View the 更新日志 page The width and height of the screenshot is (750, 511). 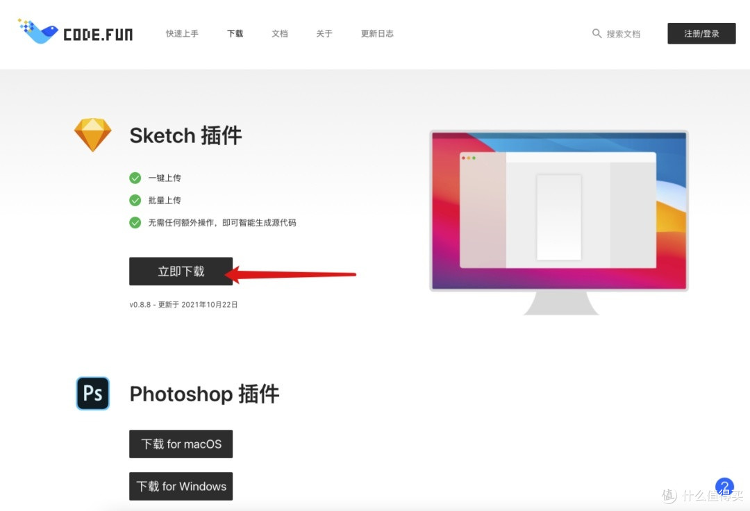[x=377, y=33]
